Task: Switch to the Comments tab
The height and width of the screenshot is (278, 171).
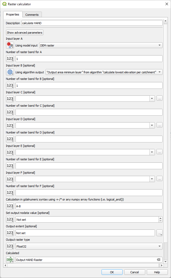Action: [x=32, y=15]
